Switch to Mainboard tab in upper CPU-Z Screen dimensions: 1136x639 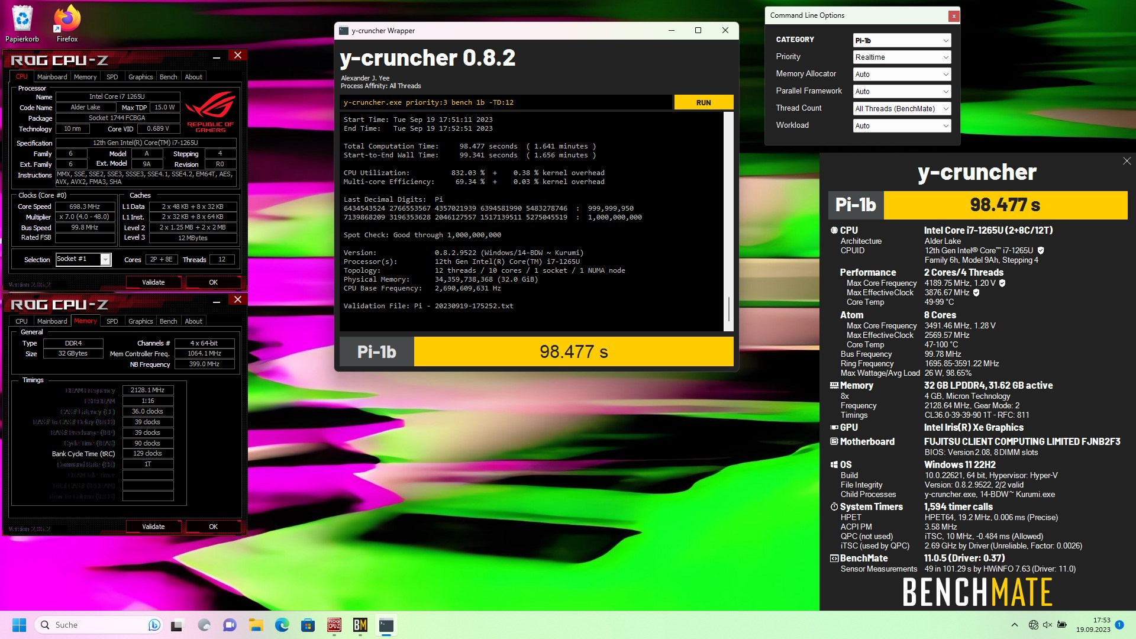[x=52, y=77]
